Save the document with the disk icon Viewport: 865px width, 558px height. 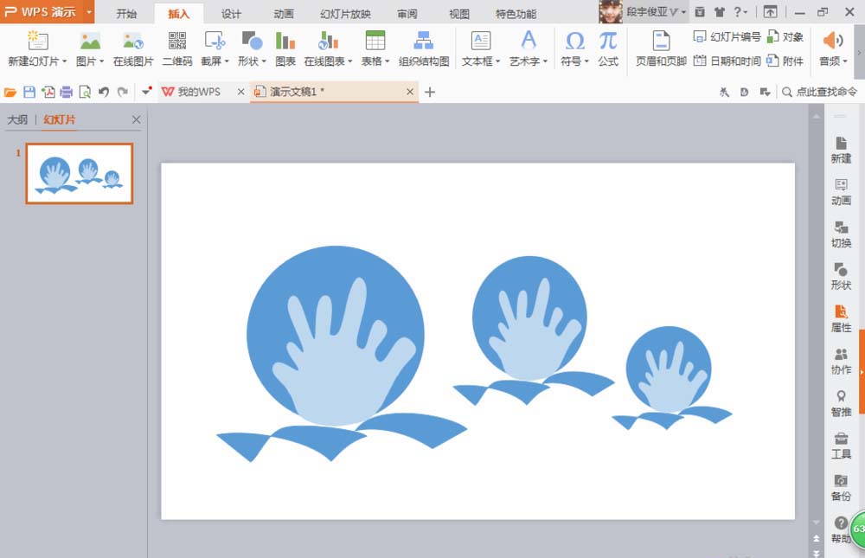(x=29, y=93)
